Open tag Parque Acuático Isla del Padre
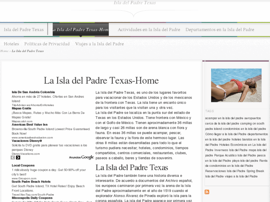 (235, 155)
